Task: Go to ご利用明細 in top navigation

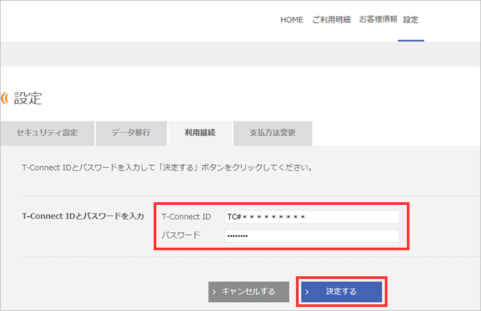Action: (x=331, y=20)
